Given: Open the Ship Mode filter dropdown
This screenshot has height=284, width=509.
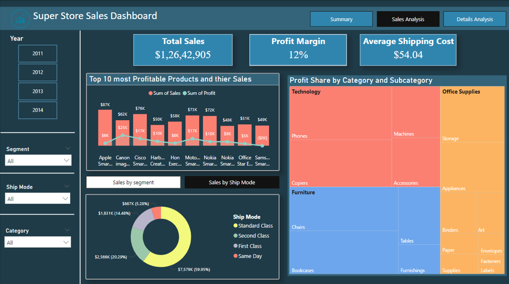Looking at the screenshot, I should pyautogui.click(x=38, y=198).
